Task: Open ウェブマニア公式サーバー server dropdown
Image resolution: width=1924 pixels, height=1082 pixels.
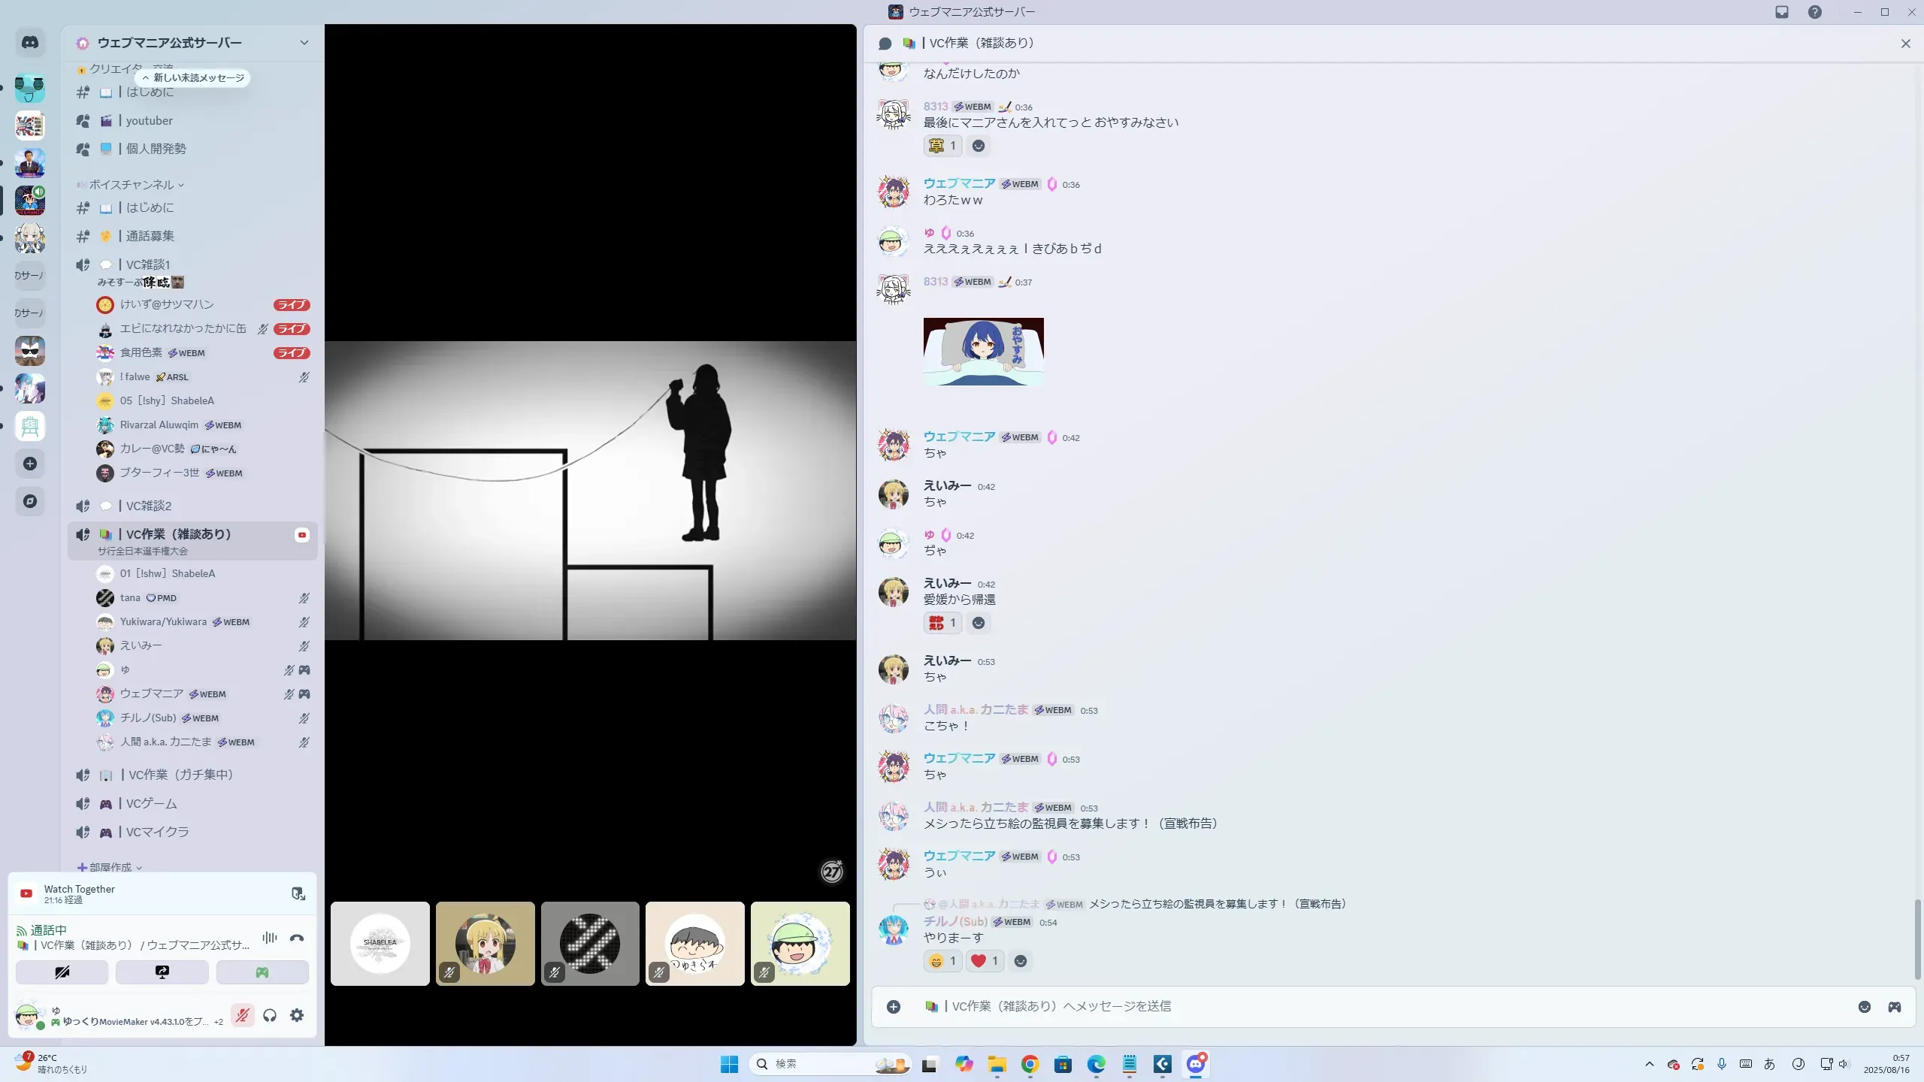Action: coord(304,43)
